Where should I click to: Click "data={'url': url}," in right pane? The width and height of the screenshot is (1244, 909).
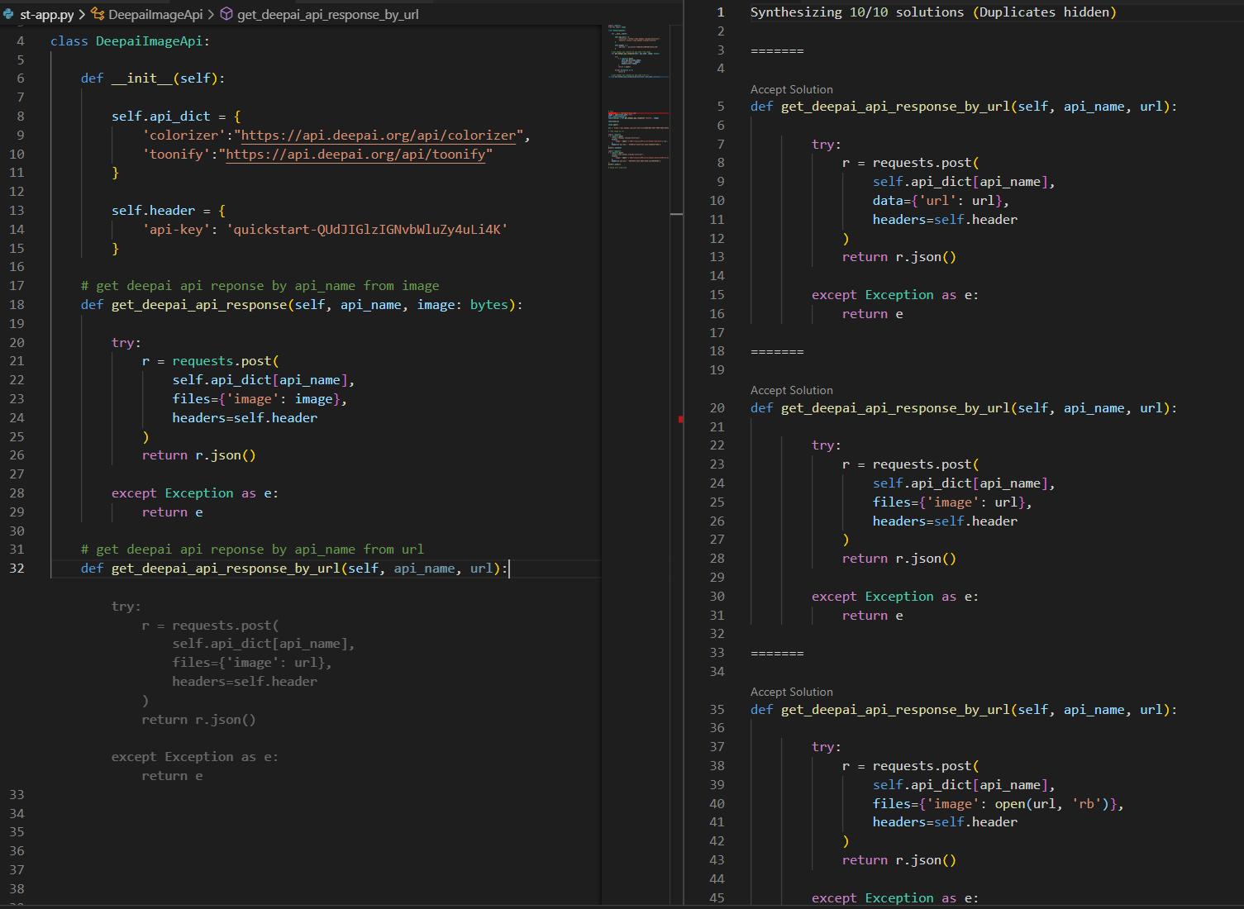click(941, 200)
